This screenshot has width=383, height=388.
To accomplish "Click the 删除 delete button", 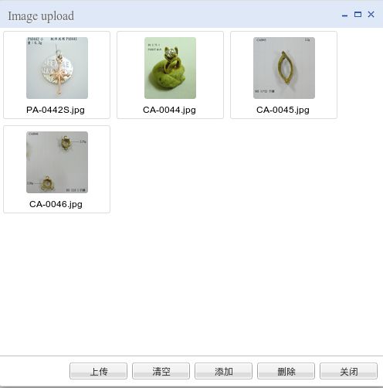I will click(x=286, y=371).
